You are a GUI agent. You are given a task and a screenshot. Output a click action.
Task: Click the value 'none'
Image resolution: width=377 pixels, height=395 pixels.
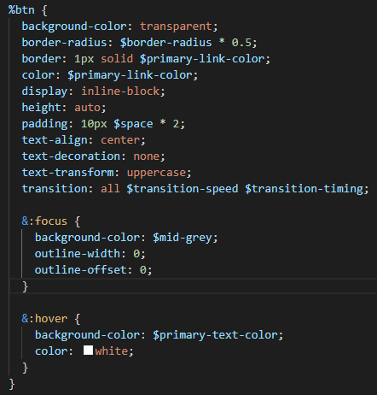(147, 156)
